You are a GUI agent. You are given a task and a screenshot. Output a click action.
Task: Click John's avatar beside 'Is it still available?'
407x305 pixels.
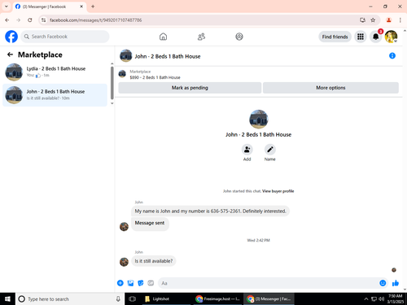coord(124,262)
